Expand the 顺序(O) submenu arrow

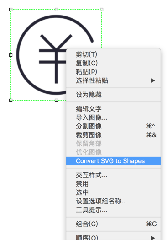click(x=153, y=238)
